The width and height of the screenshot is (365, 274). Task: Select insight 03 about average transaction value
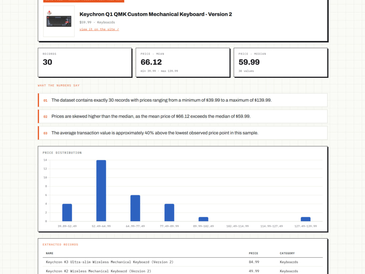coord(183,133)
